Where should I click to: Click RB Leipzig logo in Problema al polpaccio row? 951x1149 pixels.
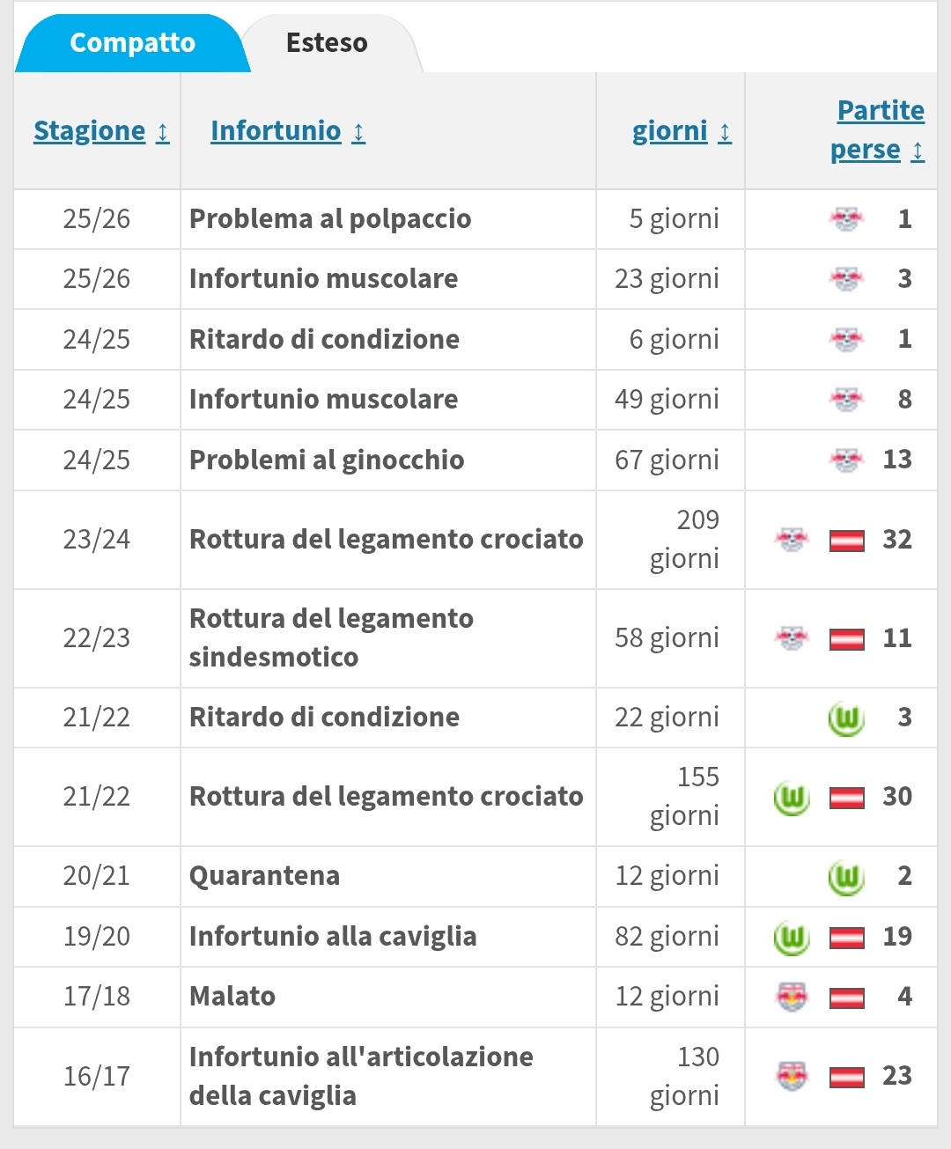coord(846,219)
